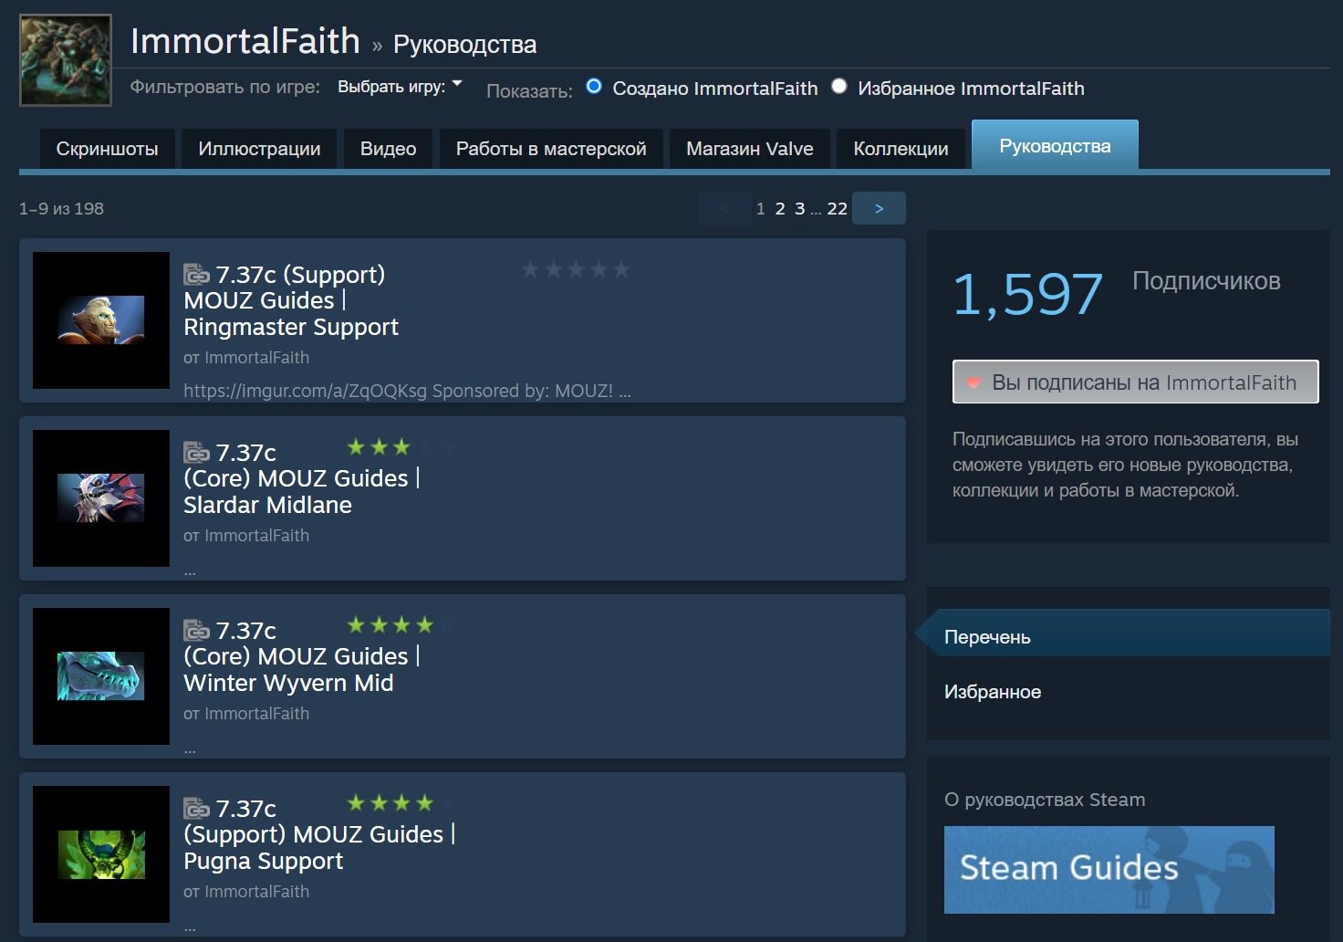Click the guide icon beside Ringmaster Support title
1343x942 pixels.
(x=196, y=274)
